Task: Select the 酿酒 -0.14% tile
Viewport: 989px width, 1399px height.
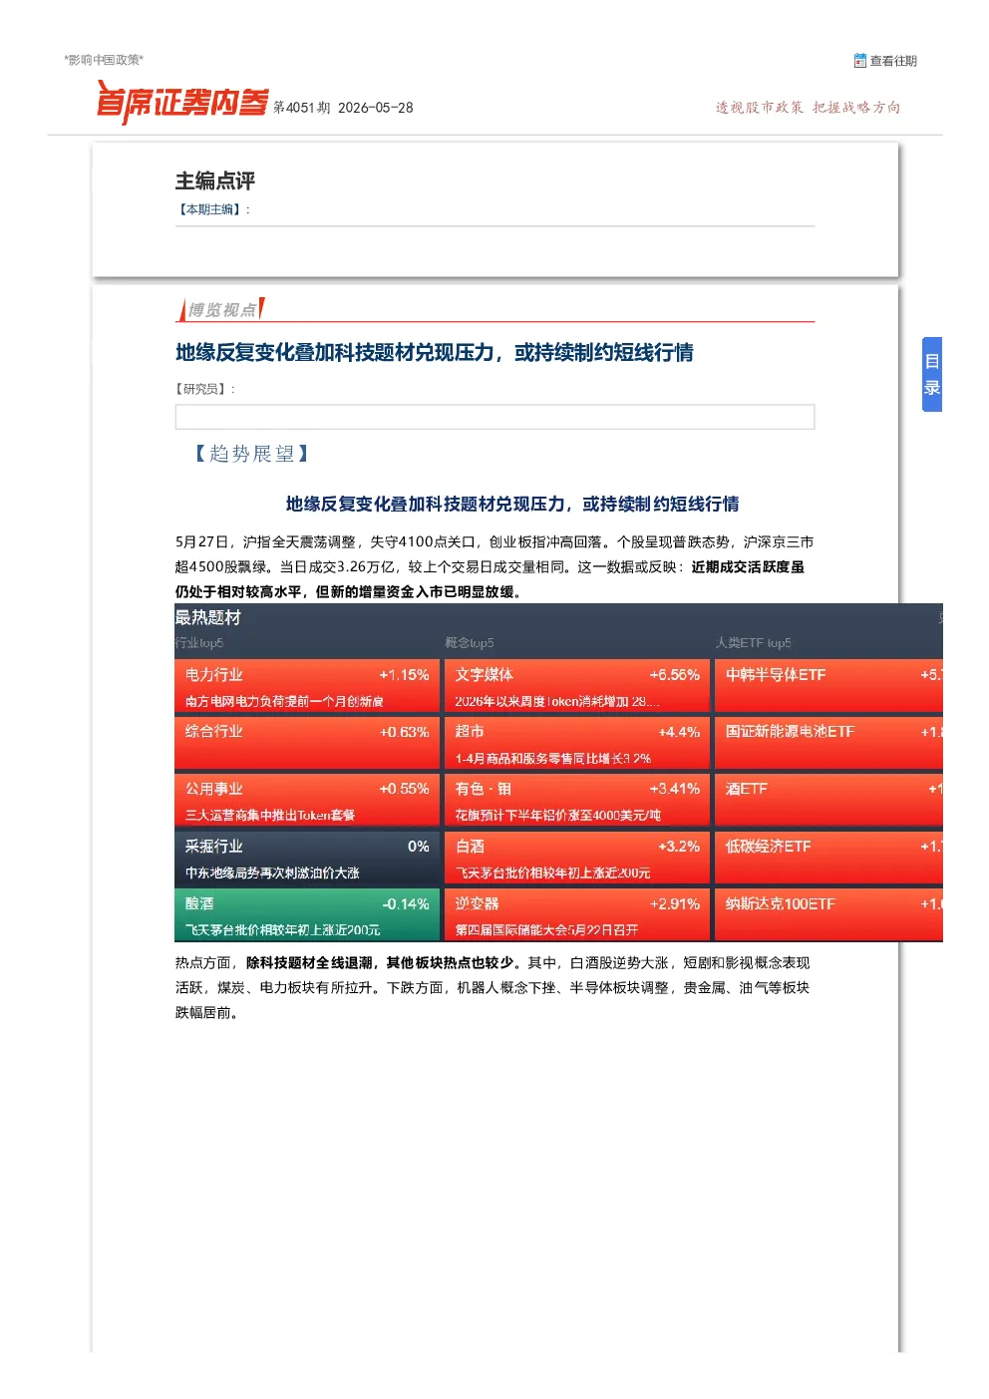Action: [x=307, y=915]
